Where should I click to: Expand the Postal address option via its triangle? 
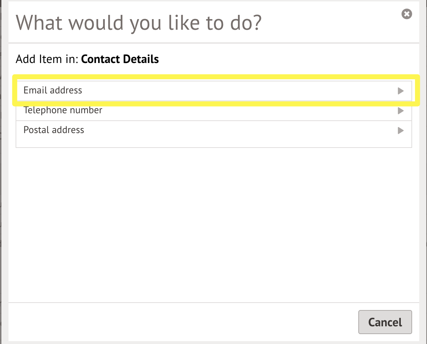[401, 131]
